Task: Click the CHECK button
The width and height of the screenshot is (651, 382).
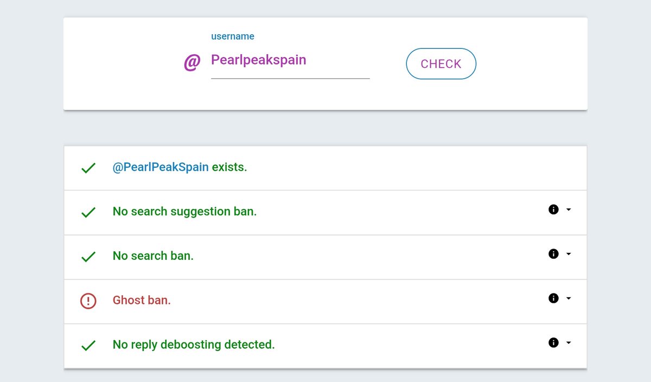Action: pos(441,63)
